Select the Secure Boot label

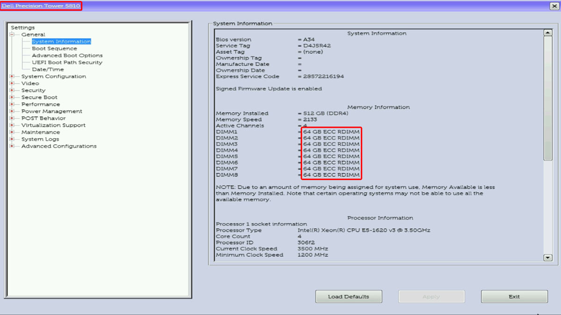pyautogui.click(x=39, y=98)
